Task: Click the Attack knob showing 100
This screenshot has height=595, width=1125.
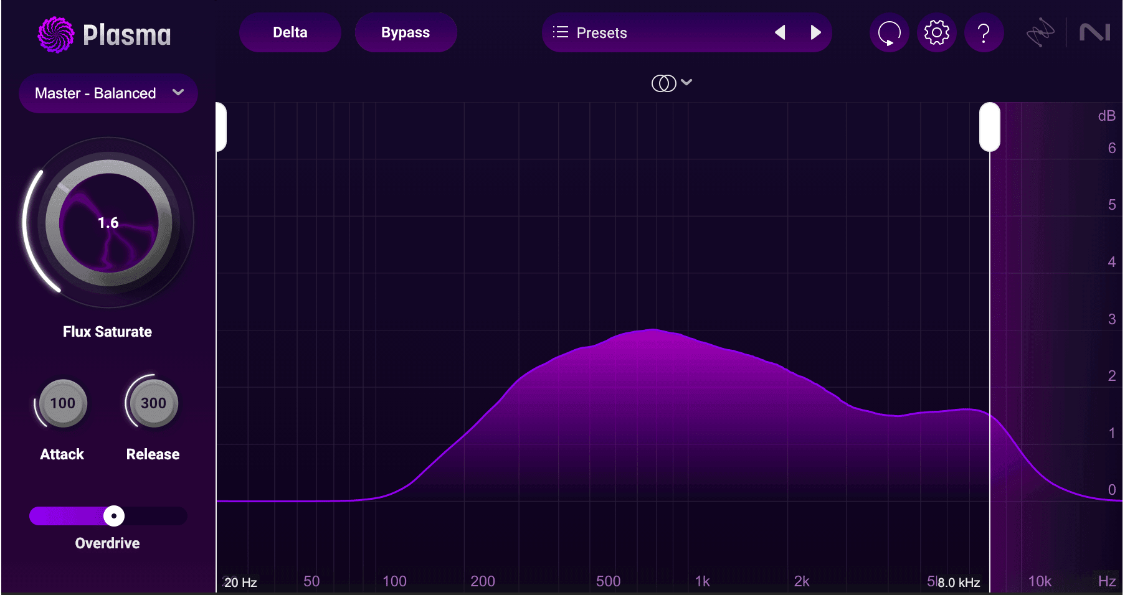Action: pyautogui.click(x=62, y=403)
